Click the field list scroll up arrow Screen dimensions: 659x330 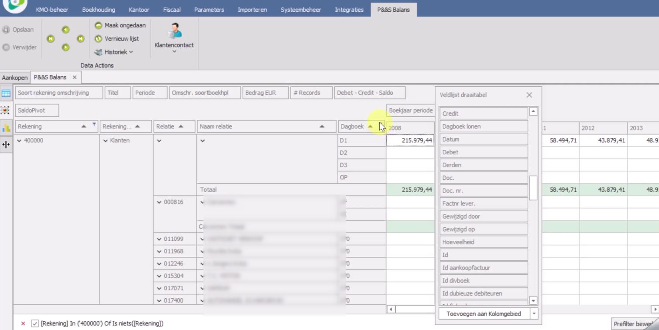coord(533,111)
